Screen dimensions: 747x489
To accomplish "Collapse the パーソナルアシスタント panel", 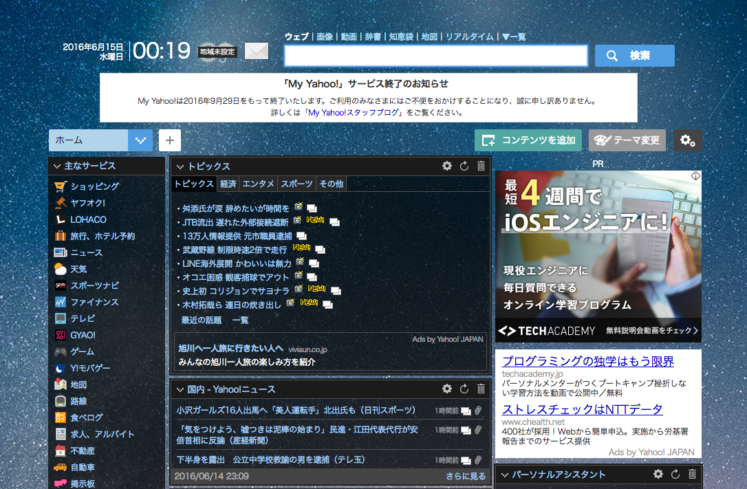I will coord(504,475).
